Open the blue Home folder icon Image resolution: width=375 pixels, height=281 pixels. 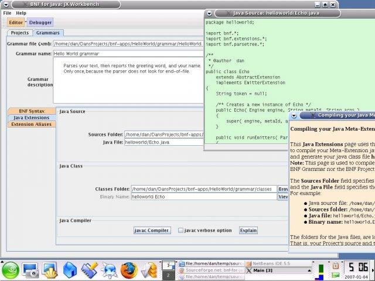[x=70, y=270]
